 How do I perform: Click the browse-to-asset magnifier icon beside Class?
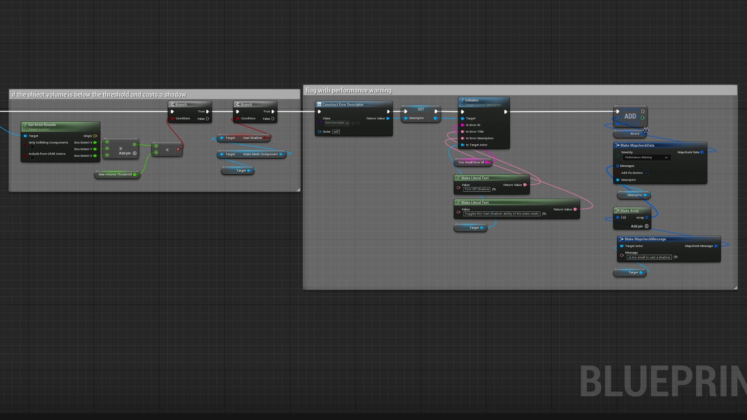coord(358,123)
